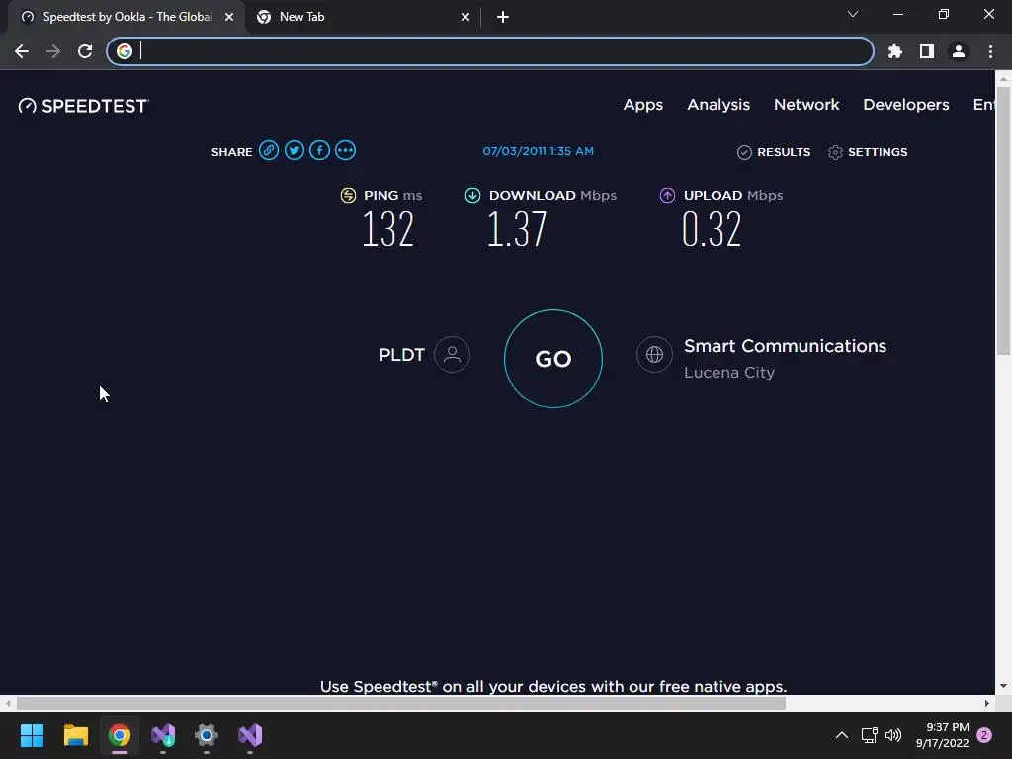Click the Settings gear icon on page
The width and height of the screenshot is (1012, 759).
click(x=835, y=152)
